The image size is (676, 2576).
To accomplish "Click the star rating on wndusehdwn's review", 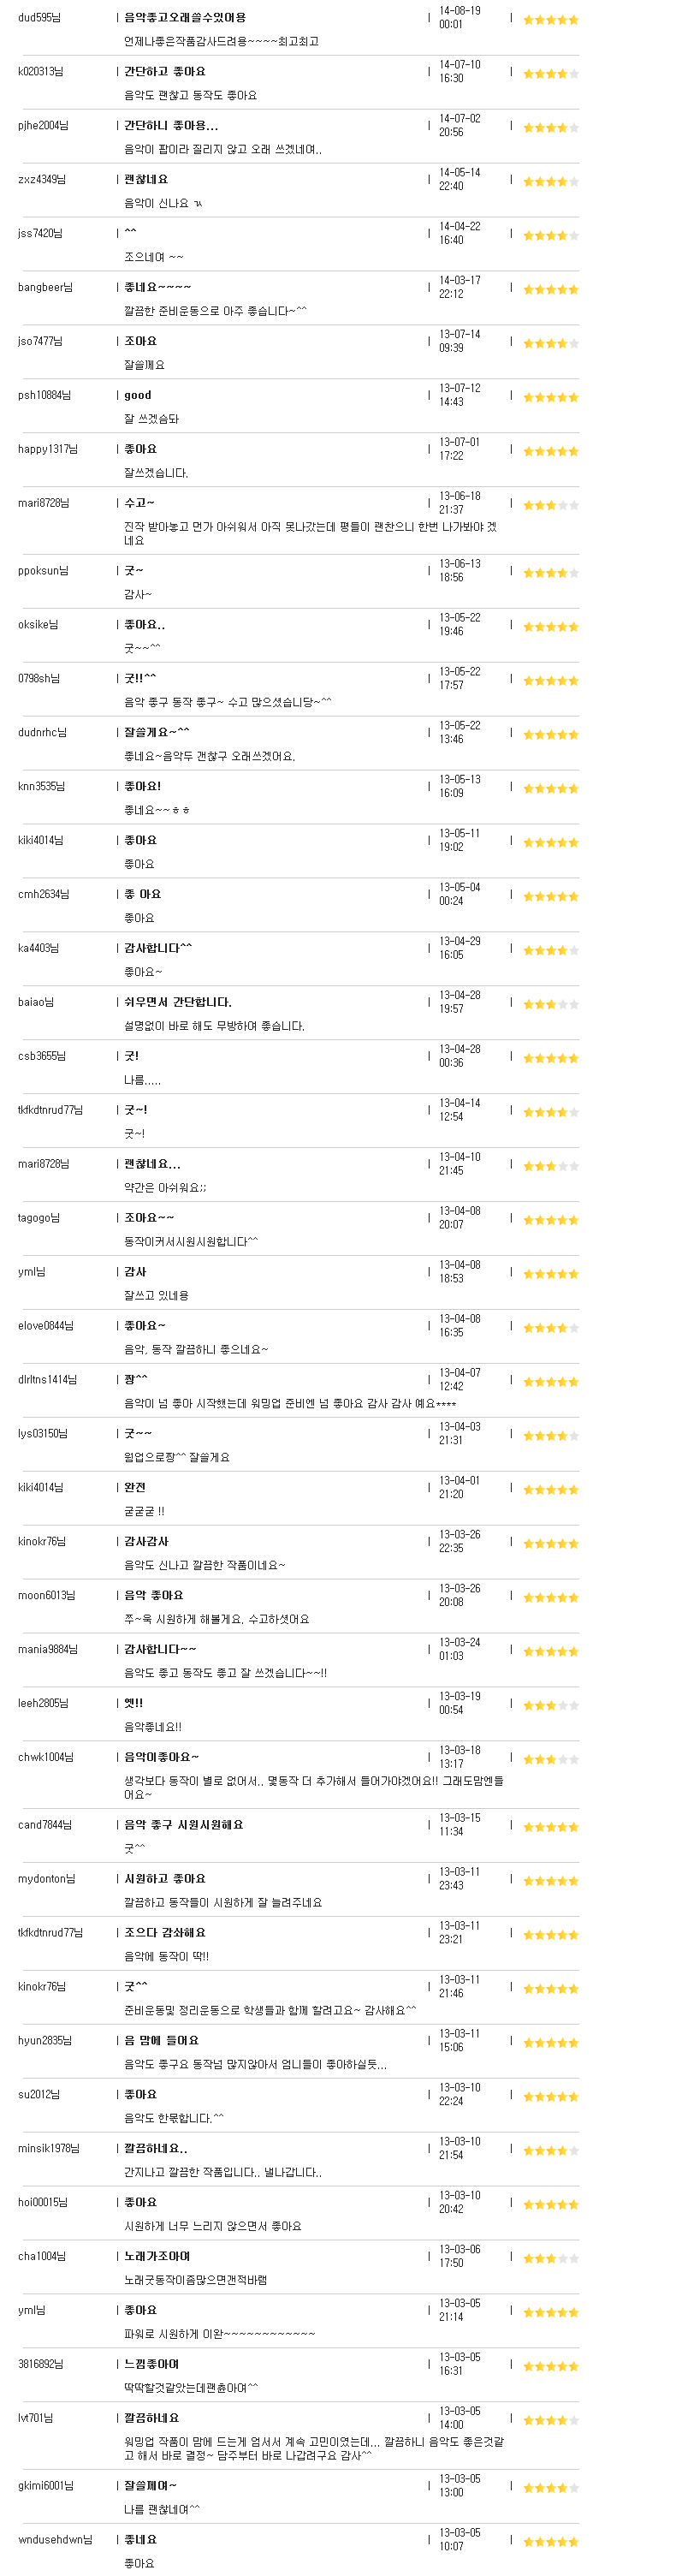I will click(x=550, y=2542).
